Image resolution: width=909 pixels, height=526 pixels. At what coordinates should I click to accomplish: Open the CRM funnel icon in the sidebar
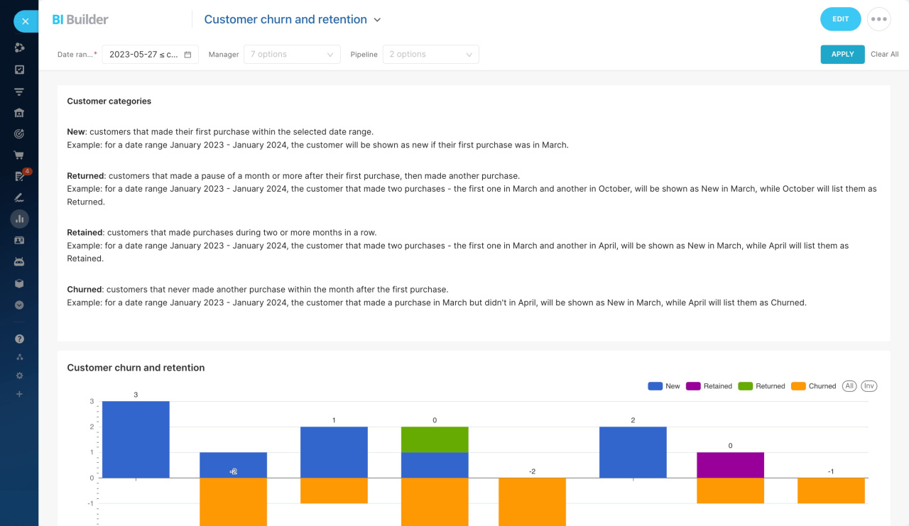pyautogui.click(x=19, y=91)
